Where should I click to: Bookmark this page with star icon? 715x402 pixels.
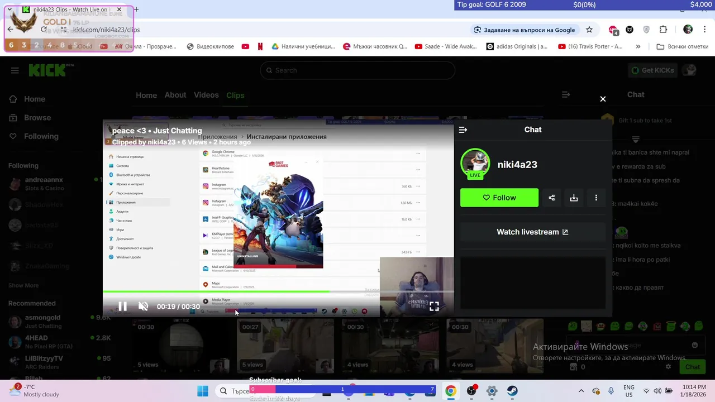[589, 30]
